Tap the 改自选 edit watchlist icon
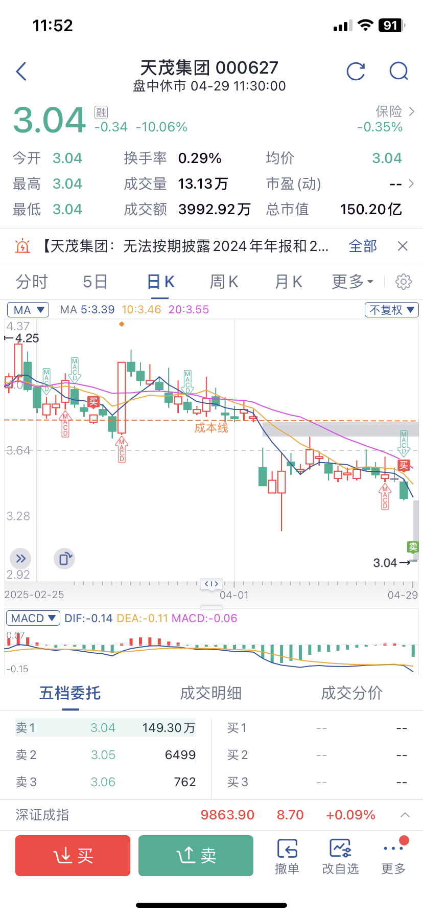Screen dimensions: 423x916 (340, 857)
